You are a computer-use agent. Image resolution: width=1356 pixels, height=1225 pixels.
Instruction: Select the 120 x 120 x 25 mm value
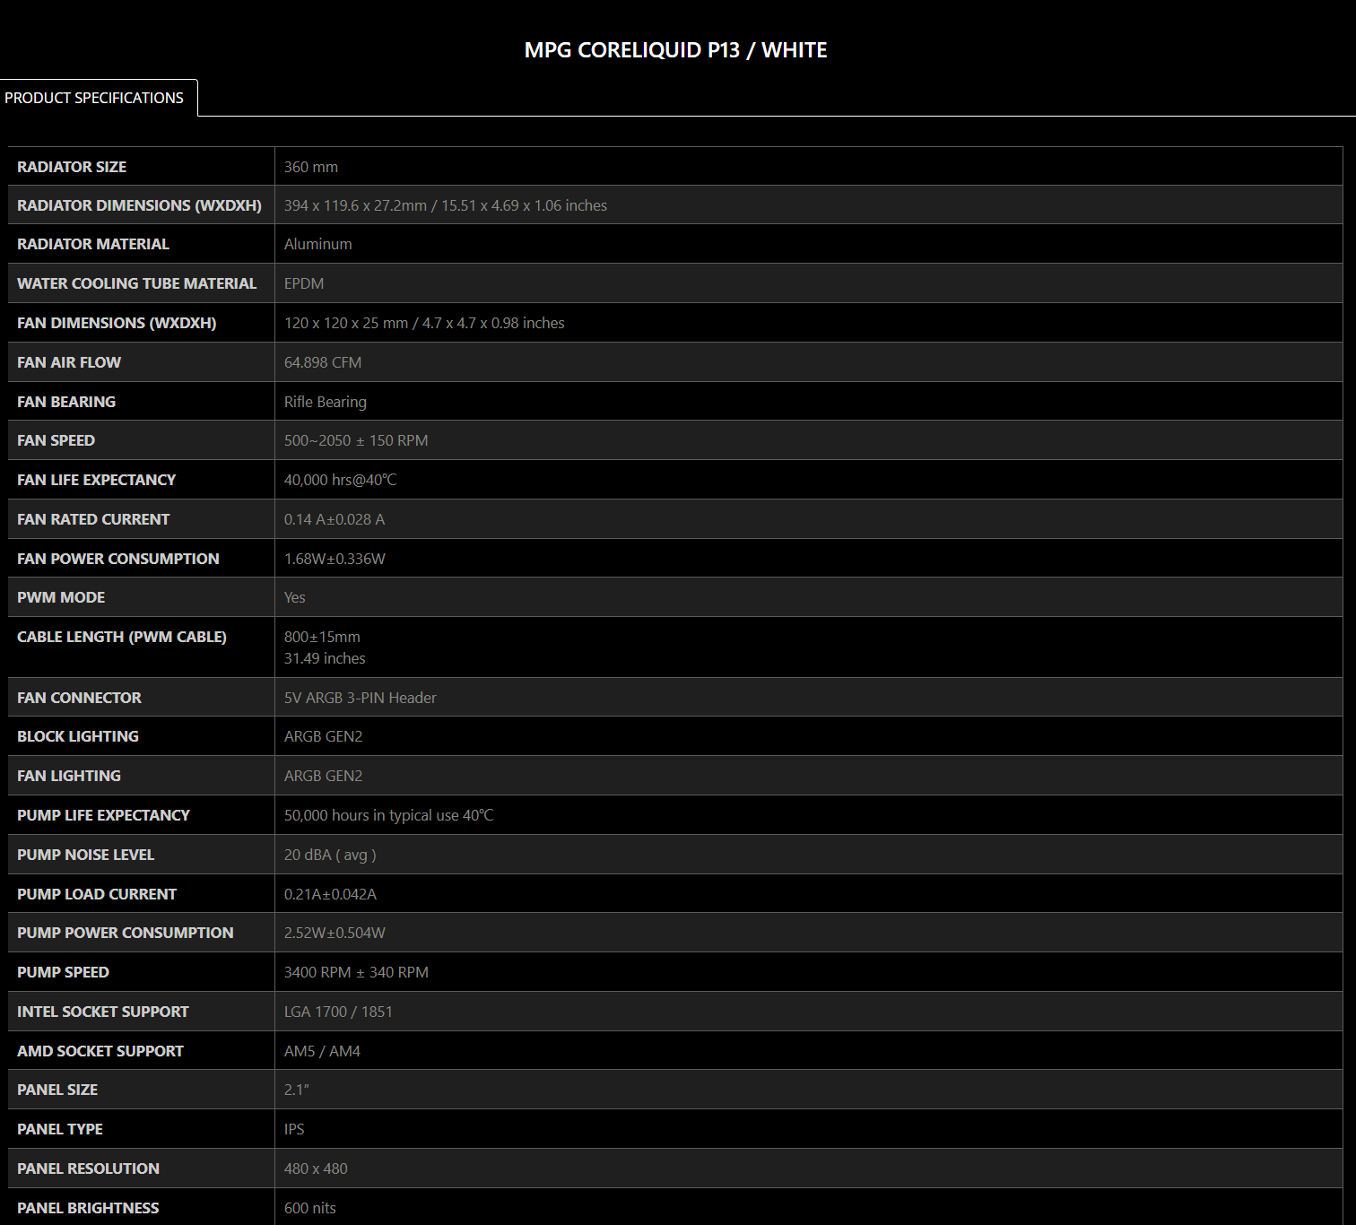(x=424, y=323)
